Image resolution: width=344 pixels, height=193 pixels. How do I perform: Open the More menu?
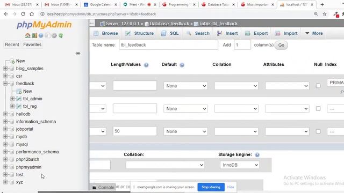(314, 33)
